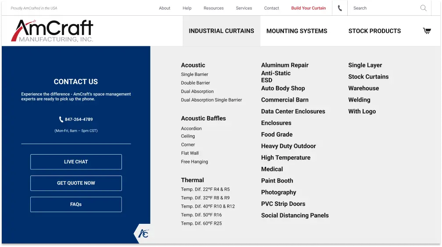Click the AC emblem badge in blue panel
This screenshot has height=247, width=442.
[x=143, y=233]
